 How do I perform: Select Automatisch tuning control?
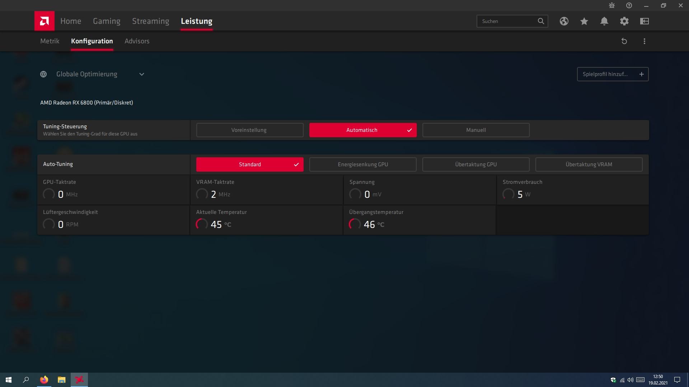coord(363,130)
